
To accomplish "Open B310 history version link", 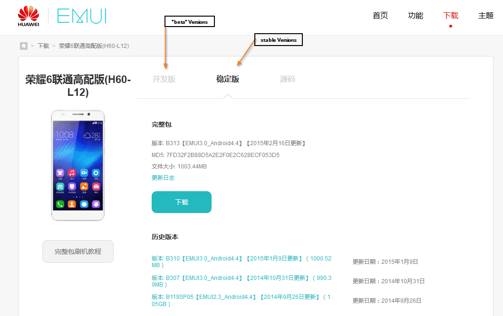I will pyautogui.click(x=242, y=262).
